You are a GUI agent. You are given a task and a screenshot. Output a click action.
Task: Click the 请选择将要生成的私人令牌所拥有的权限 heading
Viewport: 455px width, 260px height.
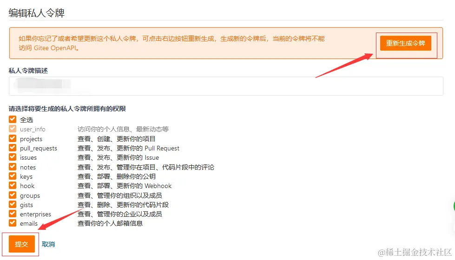(67, 109)
